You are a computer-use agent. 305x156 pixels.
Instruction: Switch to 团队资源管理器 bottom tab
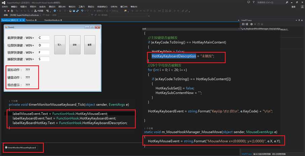(x=279, y=154)
